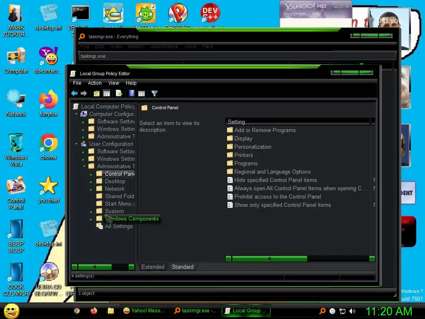
Task: Expand User Configuration Software Settings node
Action: click(83, 152)
